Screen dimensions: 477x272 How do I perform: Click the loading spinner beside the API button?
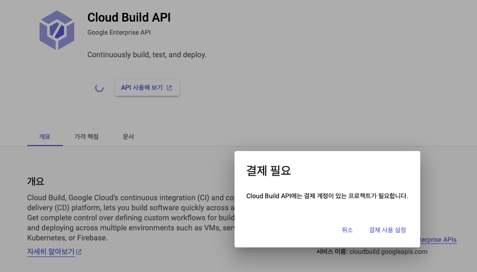[x=99, y=88]
